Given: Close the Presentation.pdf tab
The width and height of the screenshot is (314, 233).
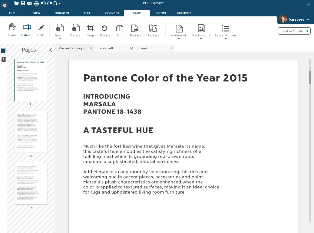Looking at the screenshot, I should pos(91,48).
